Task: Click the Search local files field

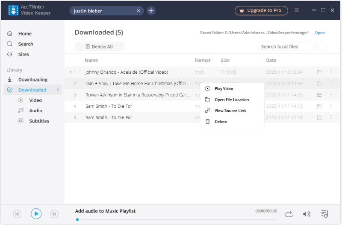Action: coord(292,47)
